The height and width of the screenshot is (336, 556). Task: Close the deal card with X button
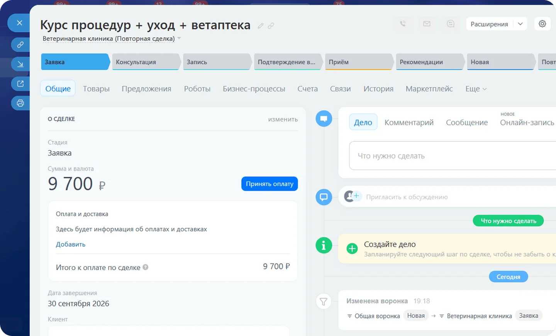point(19,23)
